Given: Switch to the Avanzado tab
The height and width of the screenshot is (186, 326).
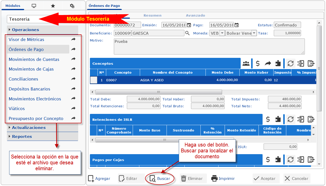Looking at the screenshot, I should [x=195, y=15].
